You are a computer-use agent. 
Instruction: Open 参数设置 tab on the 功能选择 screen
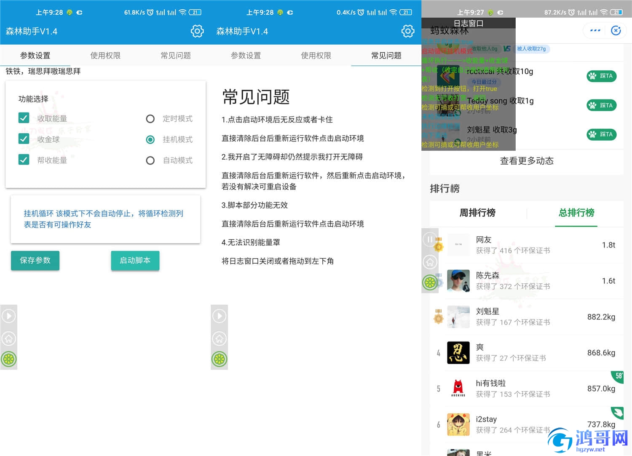(x=35, y=55)
